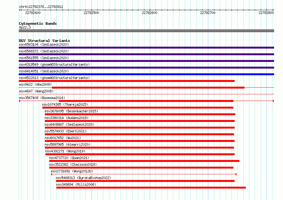Click the purple bar for nsv6568372

tap(146, 54)
